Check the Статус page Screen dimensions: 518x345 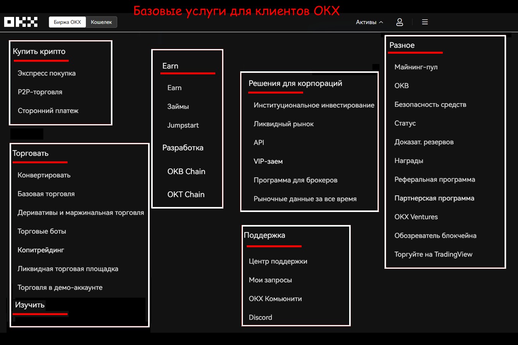tap(405, 123)
